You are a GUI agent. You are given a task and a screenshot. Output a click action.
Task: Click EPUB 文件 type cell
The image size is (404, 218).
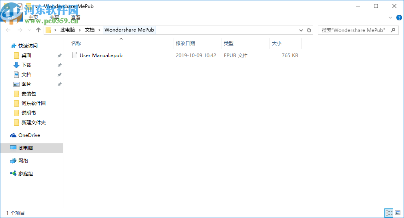[235, 55]
